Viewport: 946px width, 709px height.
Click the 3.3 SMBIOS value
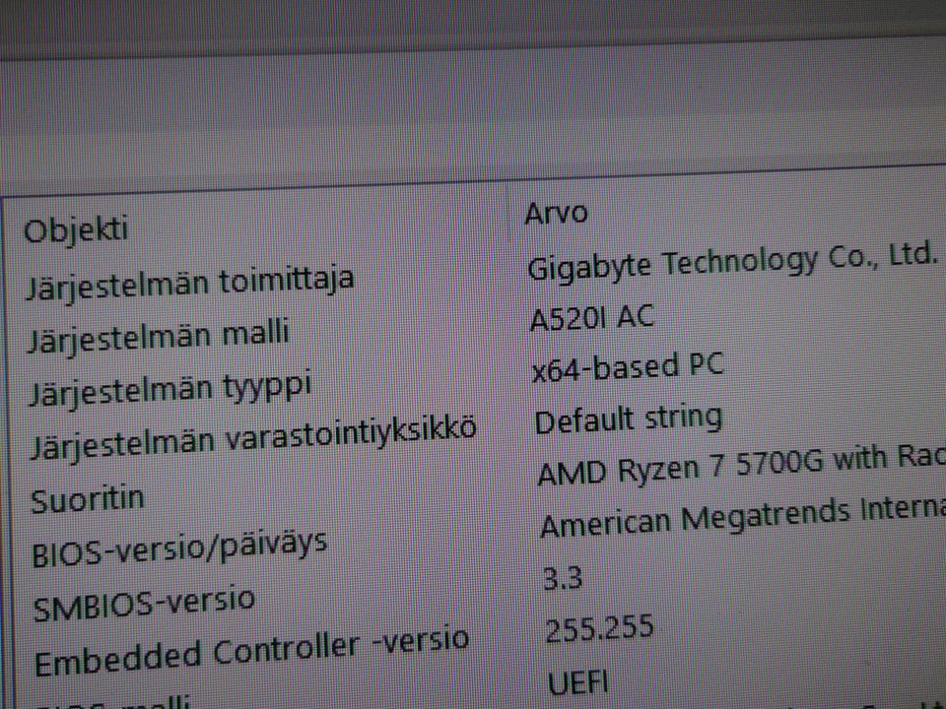coord(563,579)
